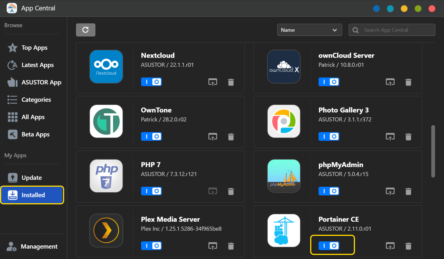Click the Portainer crane logo
This screenshot has height=259, width=444.
(284, 230)
